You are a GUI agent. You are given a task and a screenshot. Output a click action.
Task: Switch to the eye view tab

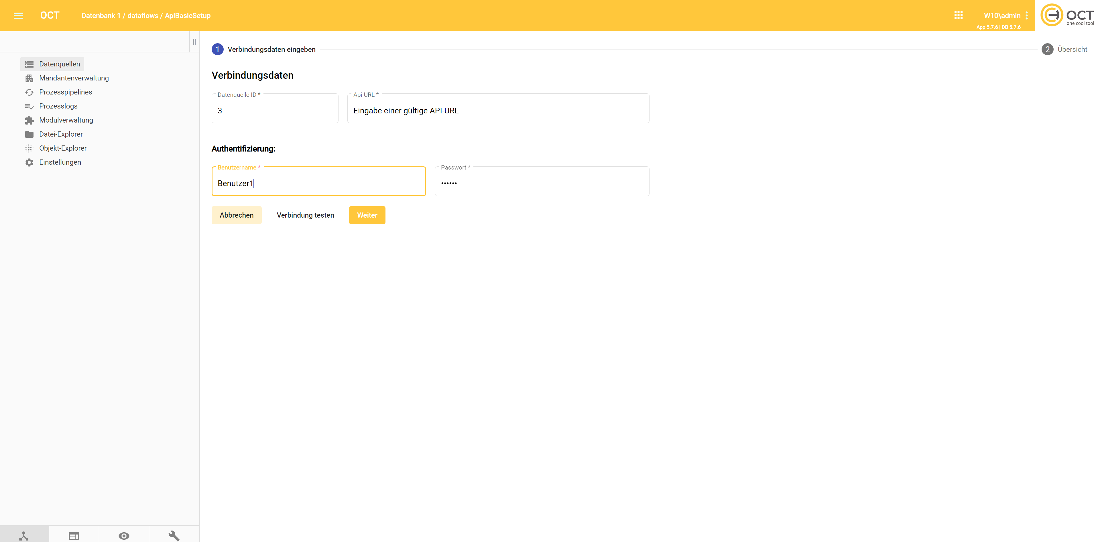[124, 535]
